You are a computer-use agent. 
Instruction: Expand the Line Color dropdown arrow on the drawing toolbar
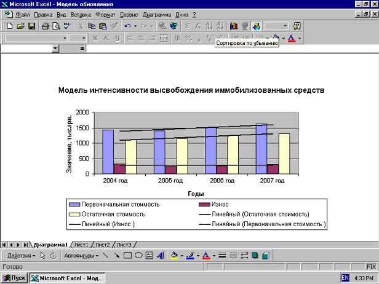(198, 256)
